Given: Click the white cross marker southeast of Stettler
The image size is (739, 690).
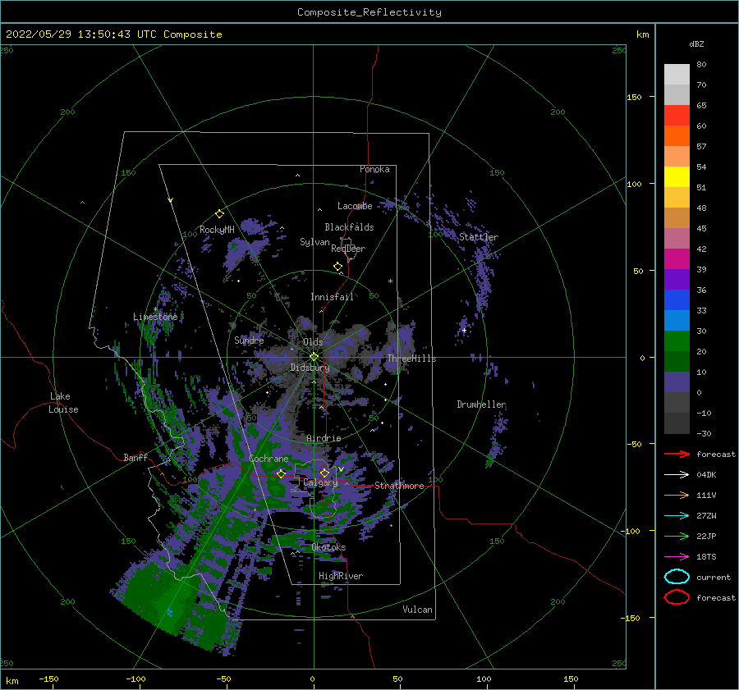Looking at the screenshot, I should pyautogui.click(x=464, y=331).
